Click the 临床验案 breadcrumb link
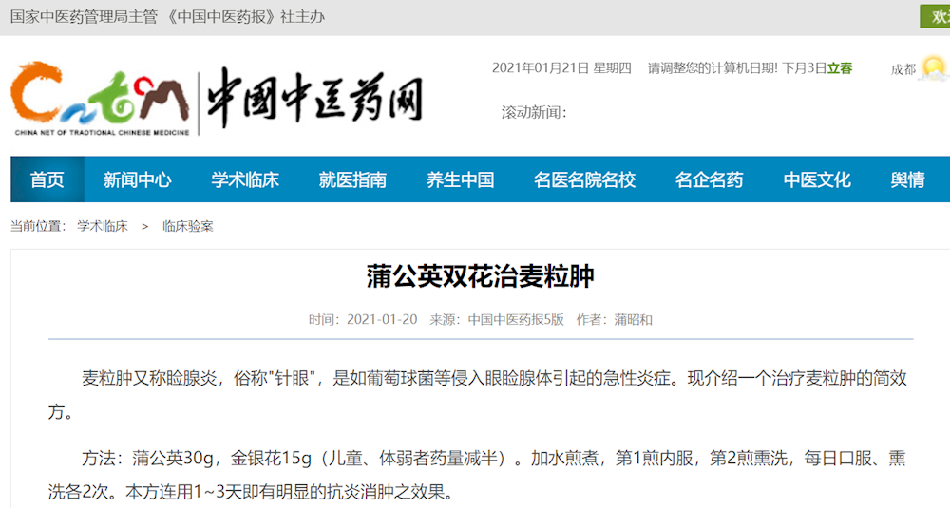This screenshot has height=508, width=950. click(x=187, y=226)
